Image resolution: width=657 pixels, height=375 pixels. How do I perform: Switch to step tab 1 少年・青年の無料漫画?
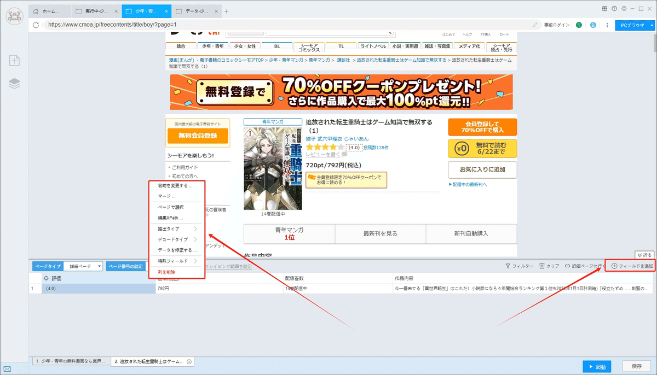[x=71, y=362]
